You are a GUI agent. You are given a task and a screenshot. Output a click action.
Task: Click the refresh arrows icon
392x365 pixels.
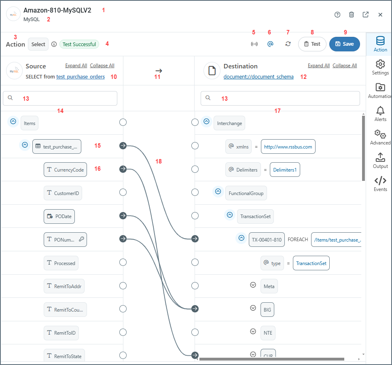point(288,44)
